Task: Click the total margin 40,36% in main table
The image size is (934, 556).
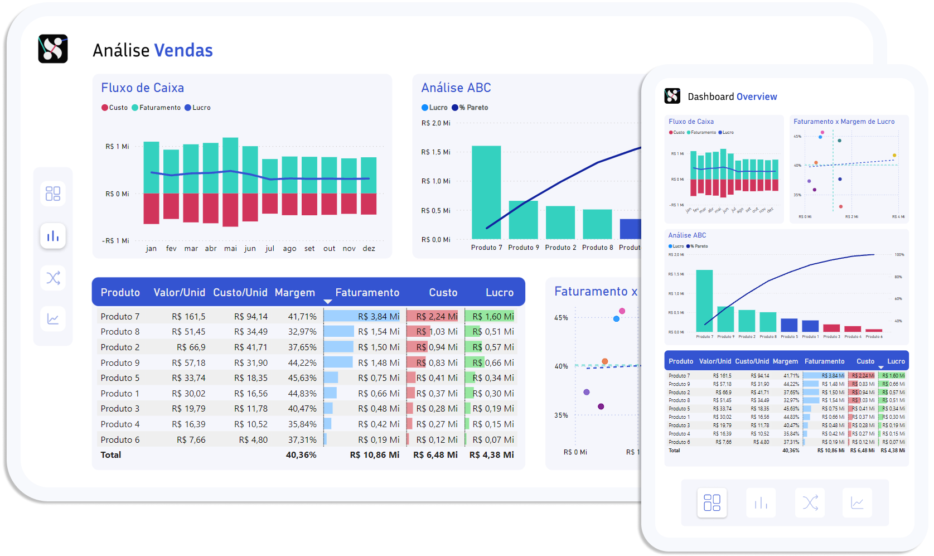Action: click(301, 455)
